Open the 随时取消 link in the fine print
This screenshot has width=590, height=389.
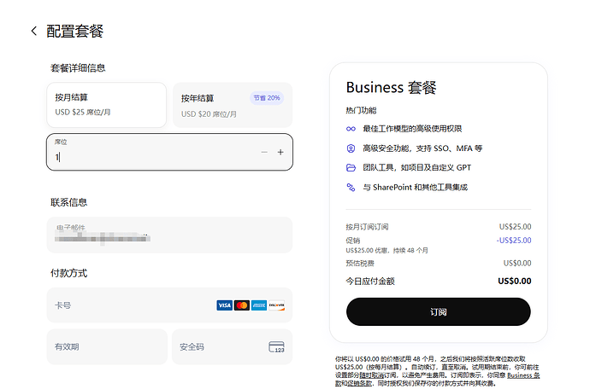pos(371,375)
